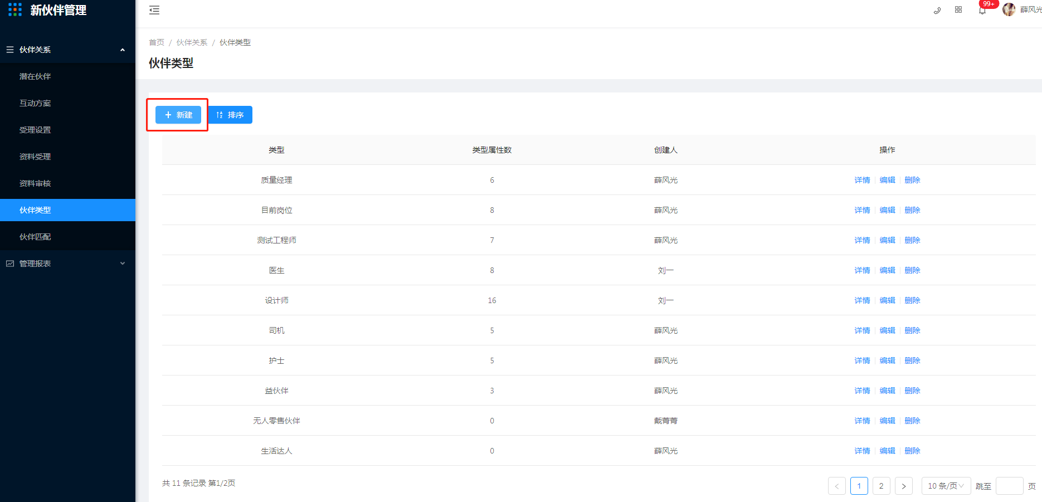
Task: Edit the 护士 row
Action: tap(887, 360)
